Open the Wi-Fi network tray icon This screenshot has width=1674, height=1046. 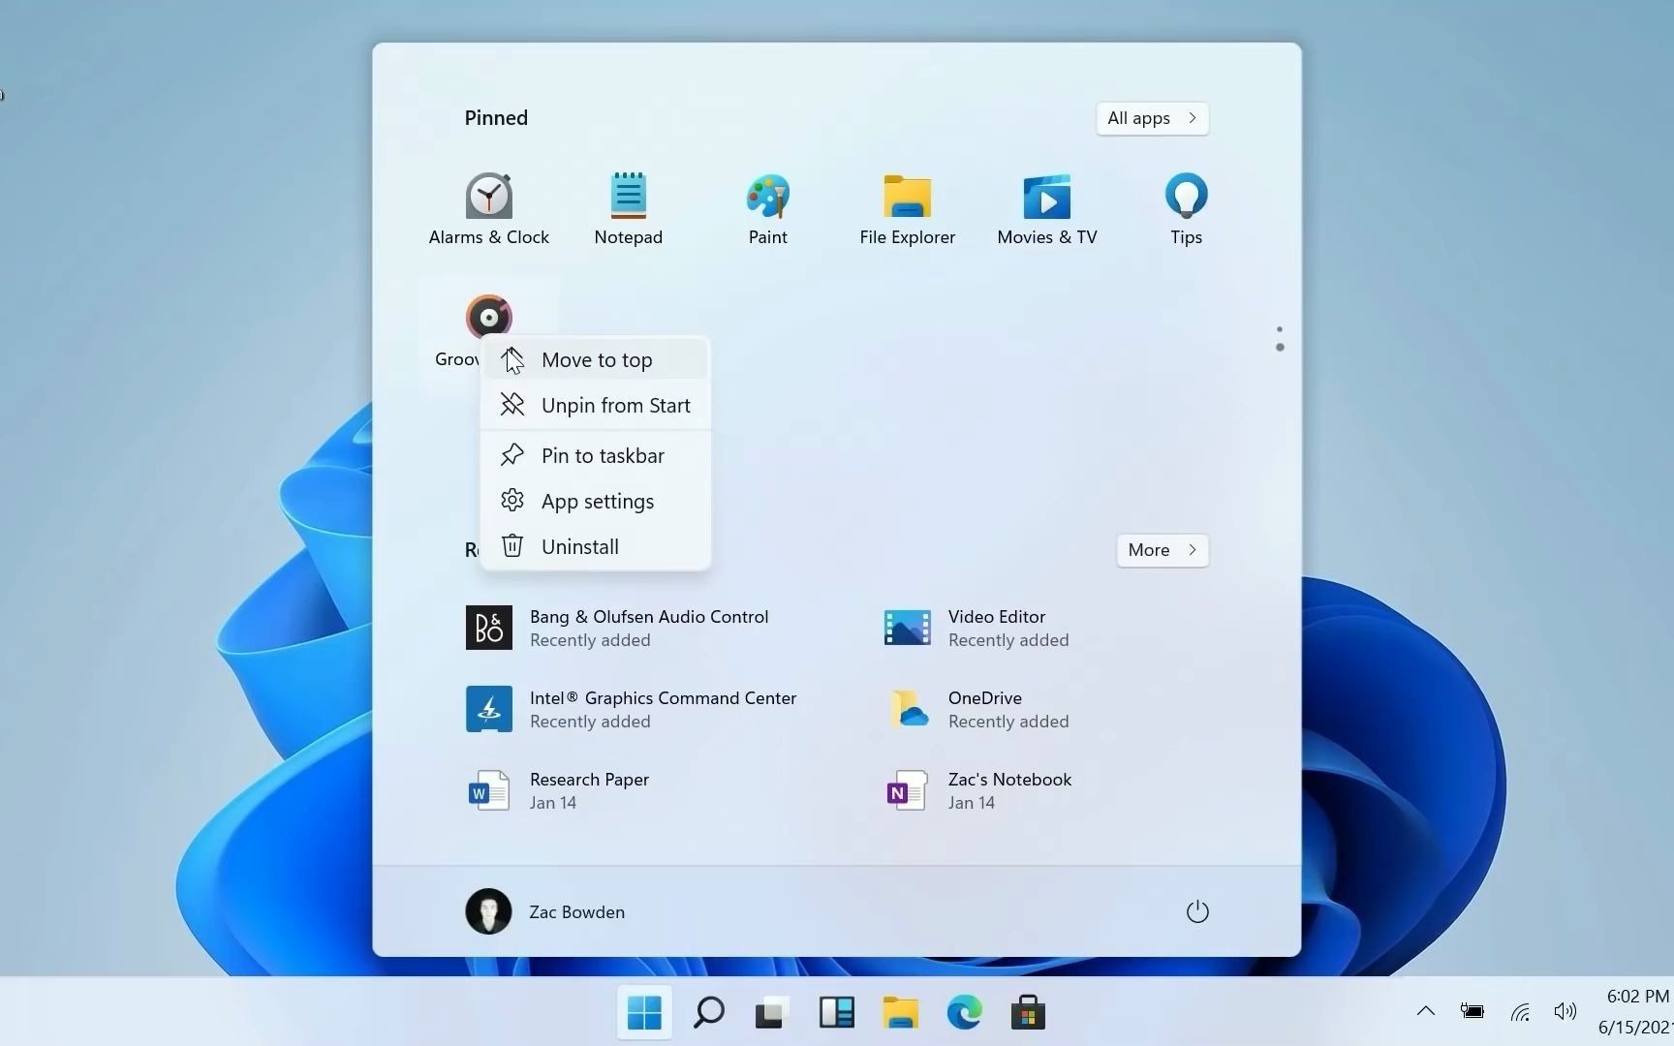pos(1520,1012)
